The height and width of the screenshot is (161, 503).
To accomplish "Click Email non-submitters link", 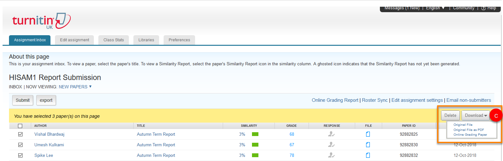I will [x=469, y=100].
